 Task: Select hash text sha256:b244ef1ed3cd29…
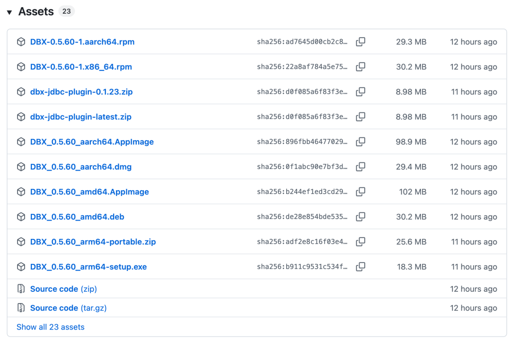tap(302, 192)
